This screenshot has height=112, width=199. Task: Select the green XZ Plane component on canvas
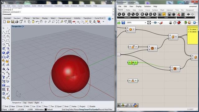133,62
